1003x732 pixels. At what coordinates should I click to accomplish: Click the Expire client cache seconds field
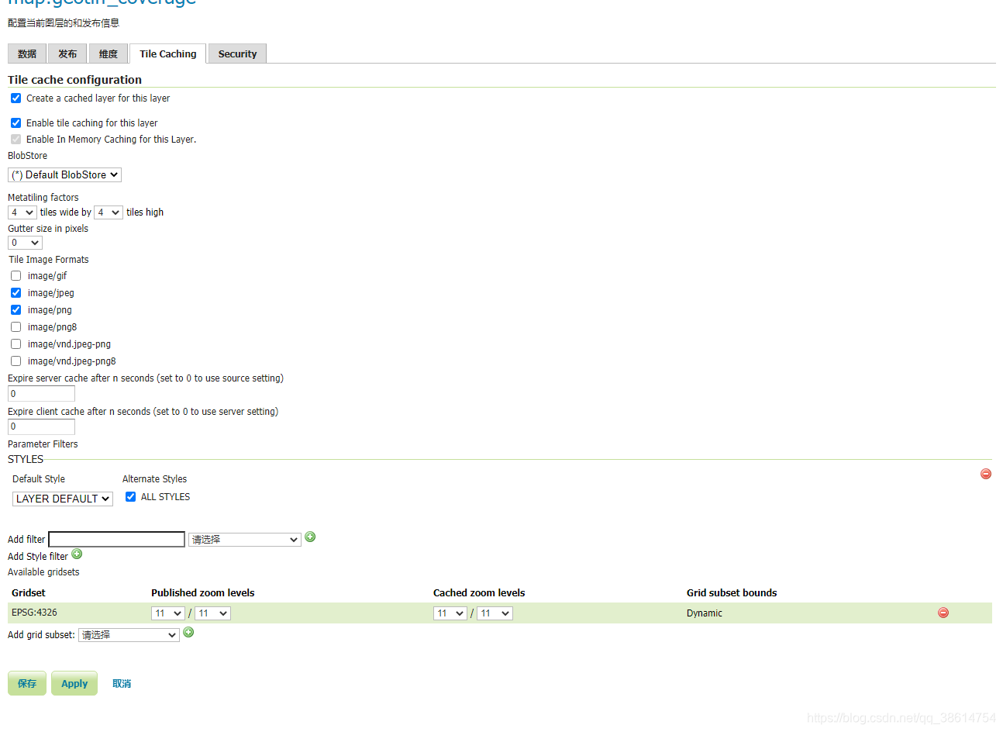[41, 426]
